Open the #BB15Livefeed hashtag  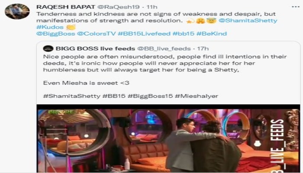pyautogui.click(x=144, y=34)
